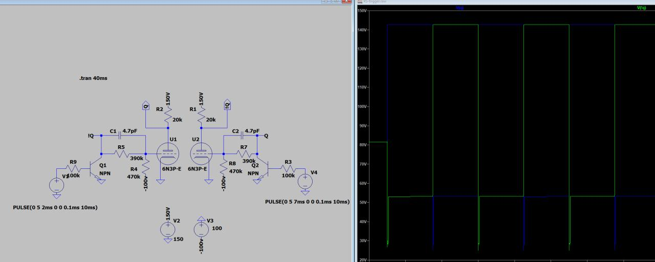Open the .tran 40ms simulation directive

(93, 78)
